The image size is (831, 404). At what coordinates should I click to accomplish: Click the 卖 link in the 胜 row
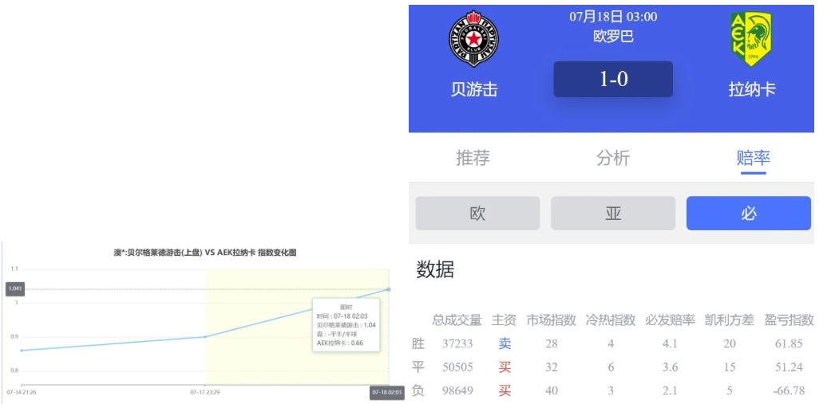[505, 343]
